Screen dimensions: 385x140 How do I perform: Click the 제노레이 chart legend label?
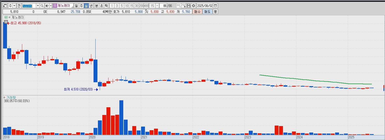[x=18, y=17]
